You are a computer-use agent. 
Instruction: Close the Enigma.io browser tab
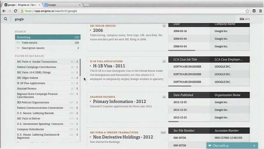[x=39, y=5]
